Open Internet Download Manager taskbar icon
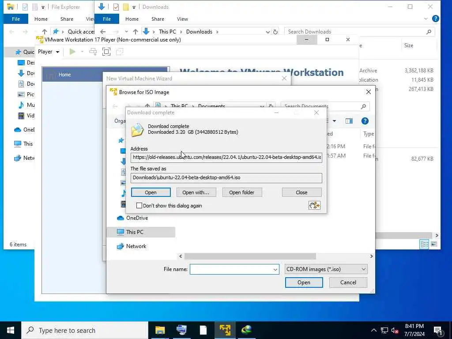This screenshot has width=452, height=339. 247,330
